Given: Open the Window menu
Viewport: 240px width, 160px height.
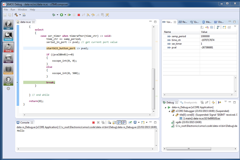Looking at the screenshot, I should click(22, 9).
